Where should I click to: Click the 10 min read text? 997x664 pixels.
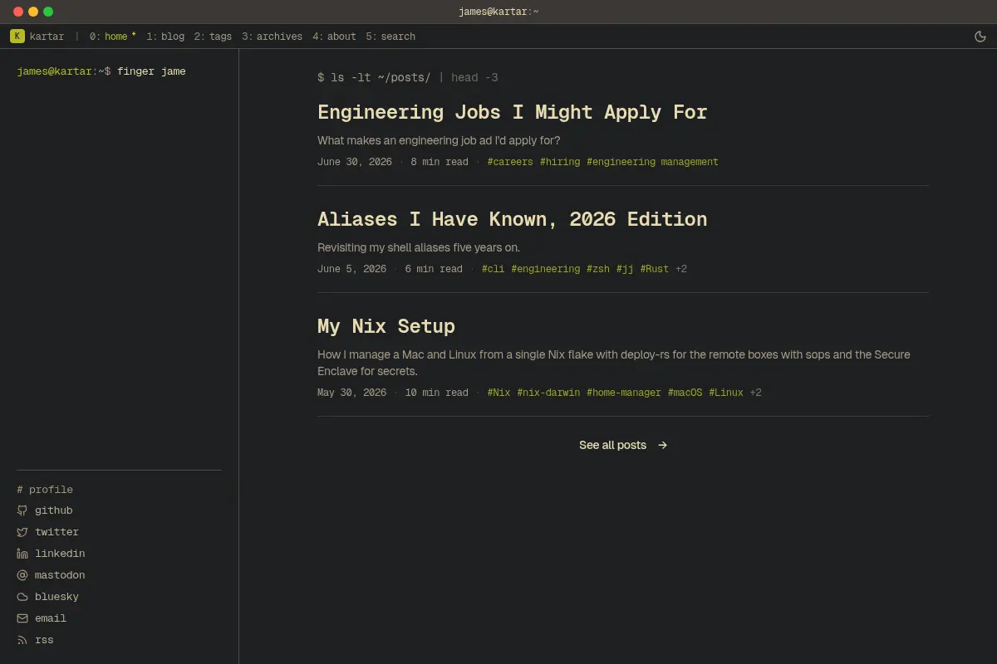point(437,393)
